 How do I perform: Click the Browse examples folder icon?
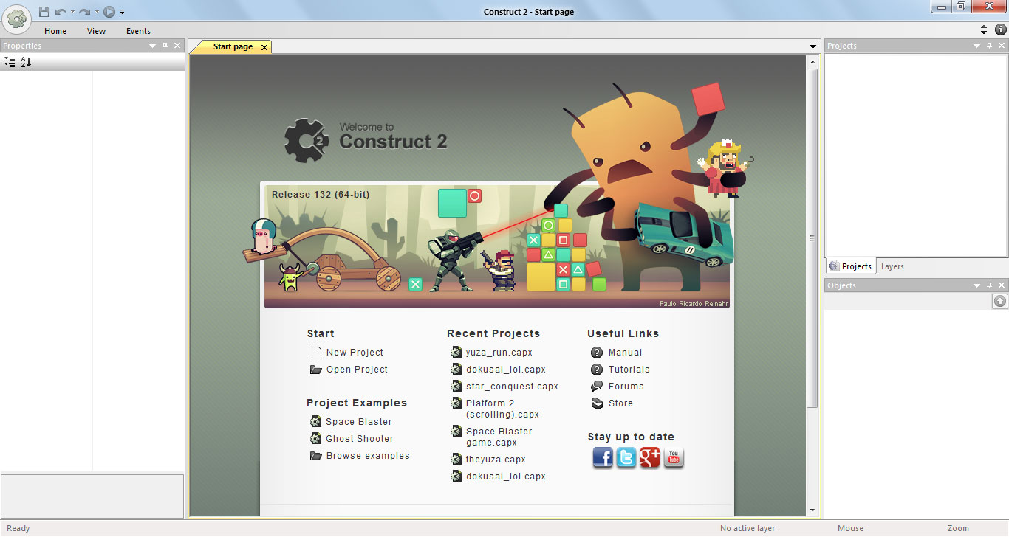coord(316,456)
